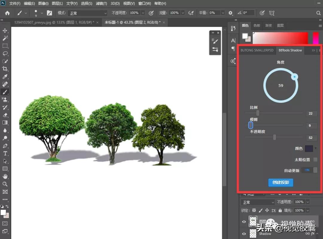The image size is (323, 239).
Task: Switch to the 1394102607_prevyu.jpg document tab
Action: [54, 22]
